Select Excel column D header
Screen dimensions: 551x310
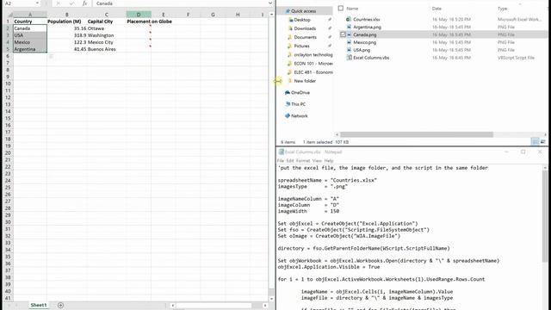pos(139,15)
